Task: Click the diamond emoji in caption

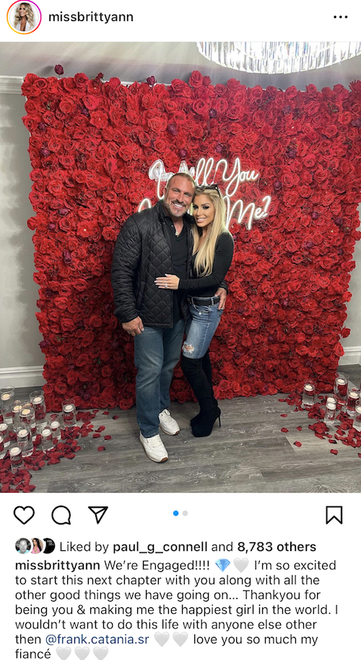Action: [x=222, y=565]
